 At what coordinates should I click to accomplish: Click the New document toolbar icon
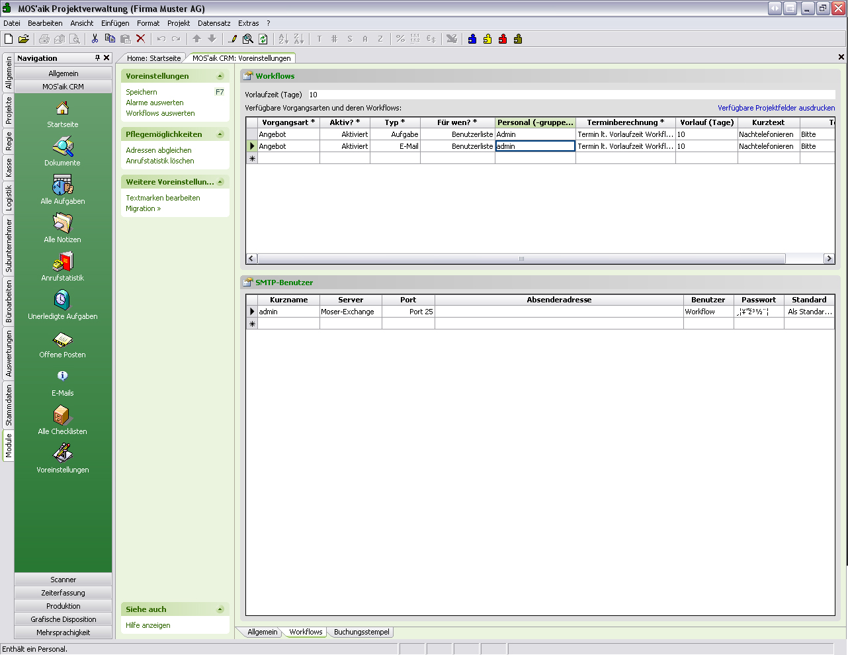pos(9,39)
